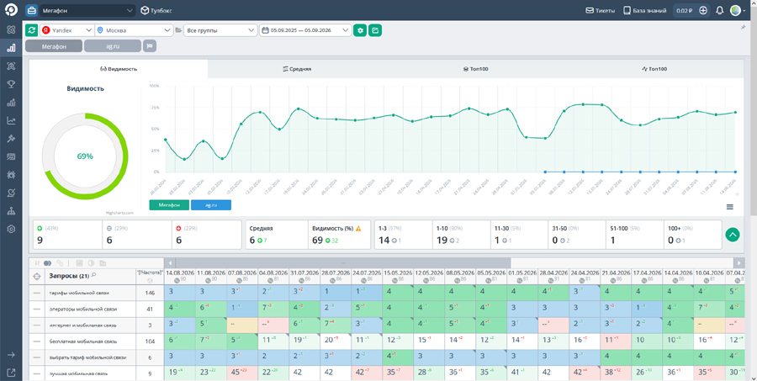Click search icon beside Запросы (21)
This screenshot has height=381, width=757.
(93, 276)
